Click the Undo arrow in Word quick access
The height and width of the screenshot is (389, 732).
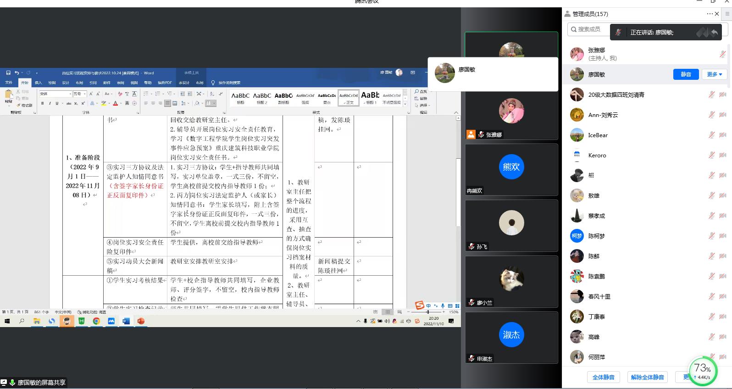17,72
